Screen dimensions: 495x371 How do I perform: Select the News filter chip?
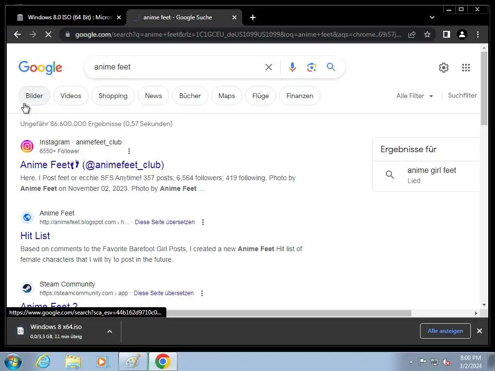click(153, 96)
